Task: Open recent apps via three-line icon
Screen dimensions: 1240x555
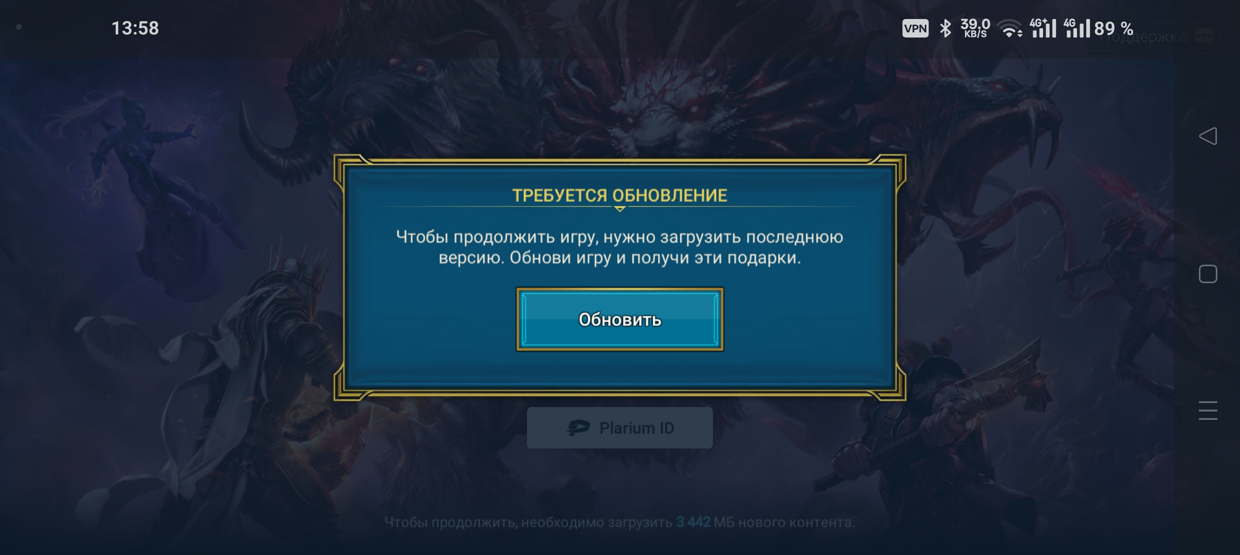Action: pos(1208,411)
